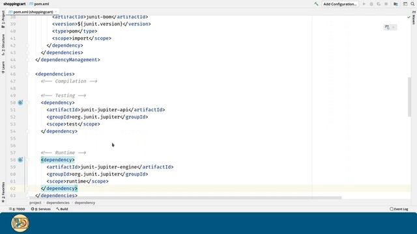Click the junit-jupiter-api artifactId text

pyautogui.click(x=104, y=110)
